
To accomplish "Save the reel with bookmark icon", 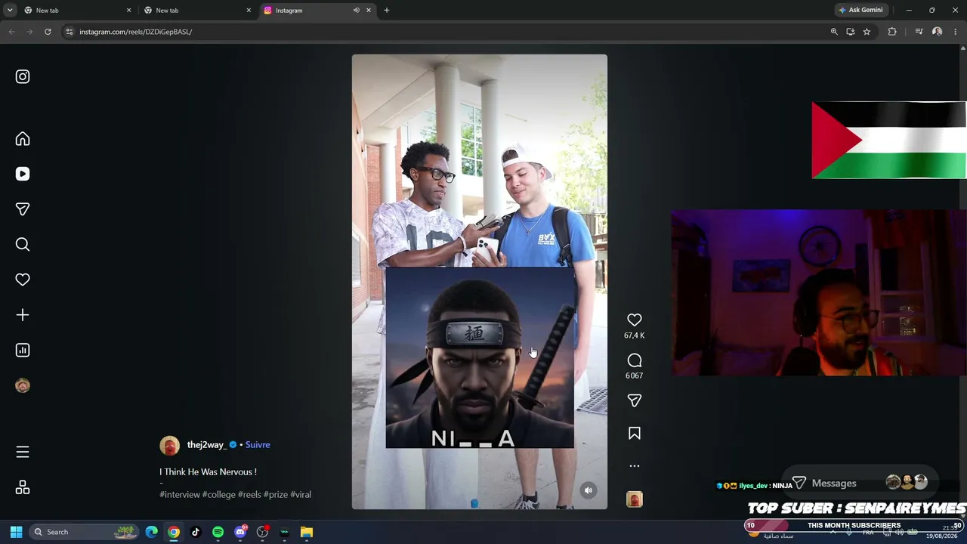I will (635, 434).
